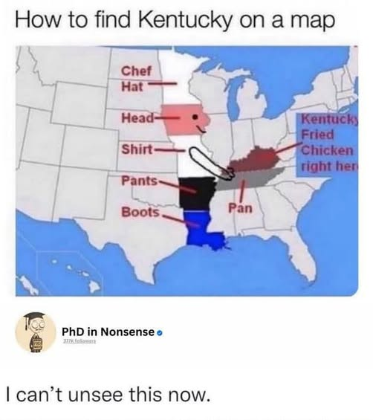
Task: Click the Boots label on map
Action: (x=140, y=212)
